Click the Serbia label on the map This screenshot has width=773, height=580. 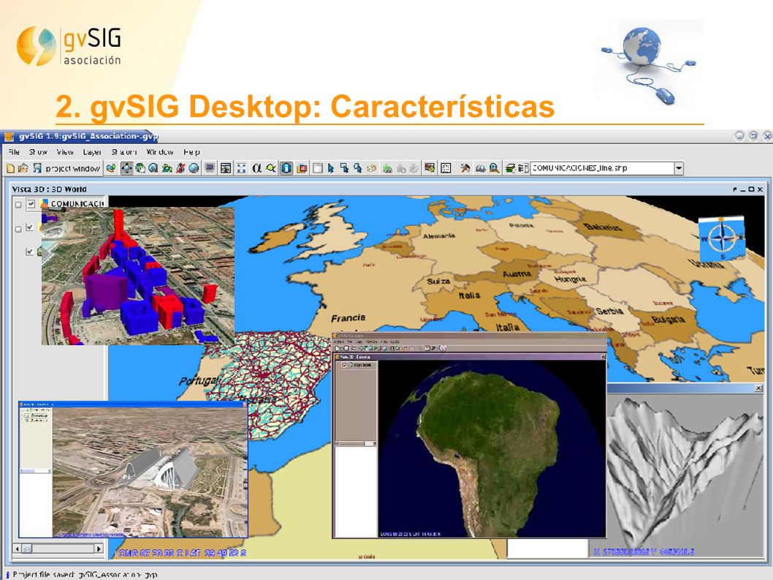[x=610, y=311]
